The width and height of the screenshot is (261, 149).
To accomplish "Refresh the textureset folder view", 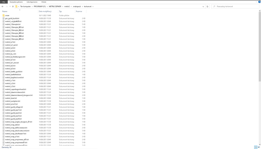I will [x=208, y=7].
